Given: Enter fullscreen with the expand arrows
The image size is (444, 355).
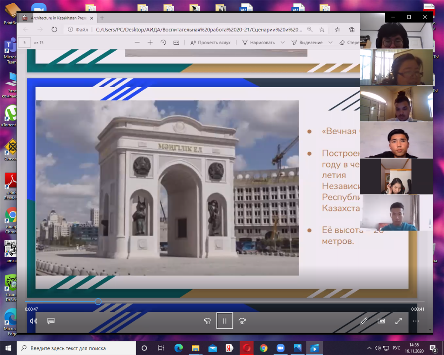Looking at the screenshot, I should click(398, 321).
